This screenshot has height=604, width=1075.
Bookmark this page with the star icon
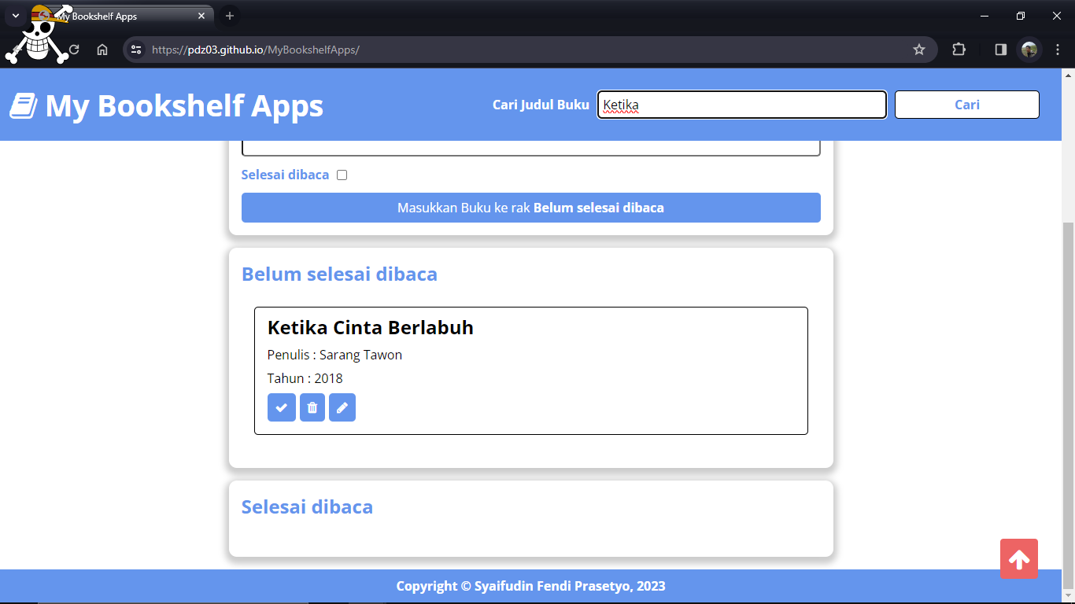919,50
